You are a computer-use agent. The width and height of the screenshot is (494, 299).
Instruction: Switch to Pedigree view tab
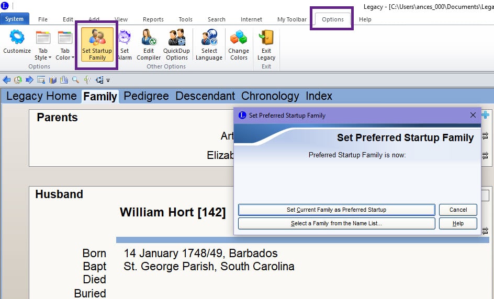[146, 96]
